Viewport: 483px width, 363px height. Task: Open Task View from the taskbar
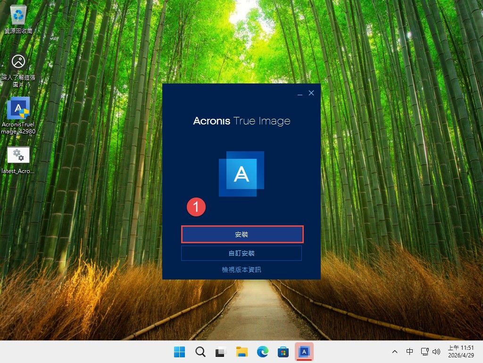[221, 352]
